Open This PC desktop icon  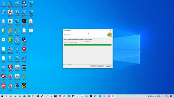pos(3,4)
